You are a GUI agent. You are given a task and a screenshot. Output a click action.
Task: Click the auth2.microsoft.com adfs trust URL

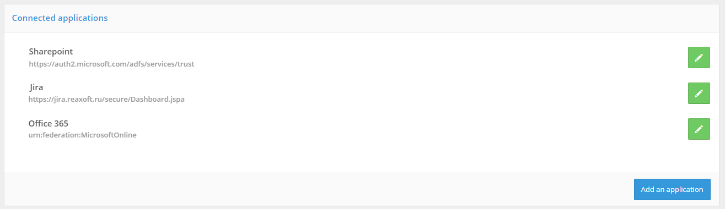click(x=111, y=64)
